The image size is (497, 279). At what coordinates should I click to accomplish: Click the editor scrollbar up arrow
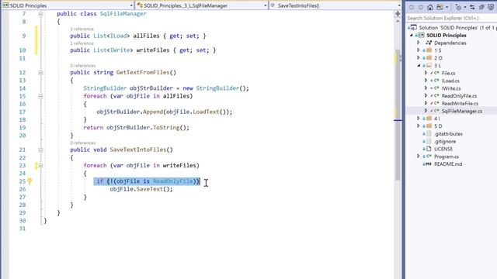[398, 21]
